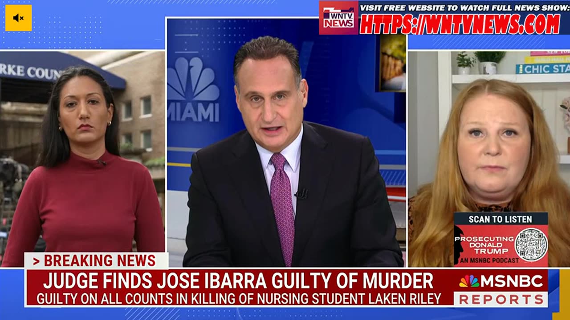Image resolution: width=570 pixels, height=320 pixels.
Task: Click the right video panel of the woman guest
Action: pyautogui.click(x=489, y=159)
